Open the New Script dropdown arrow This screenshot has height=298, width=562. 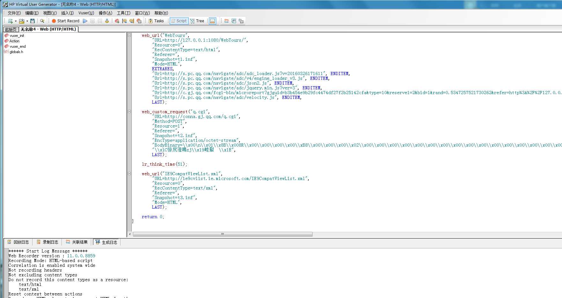[x=16, y=21]
